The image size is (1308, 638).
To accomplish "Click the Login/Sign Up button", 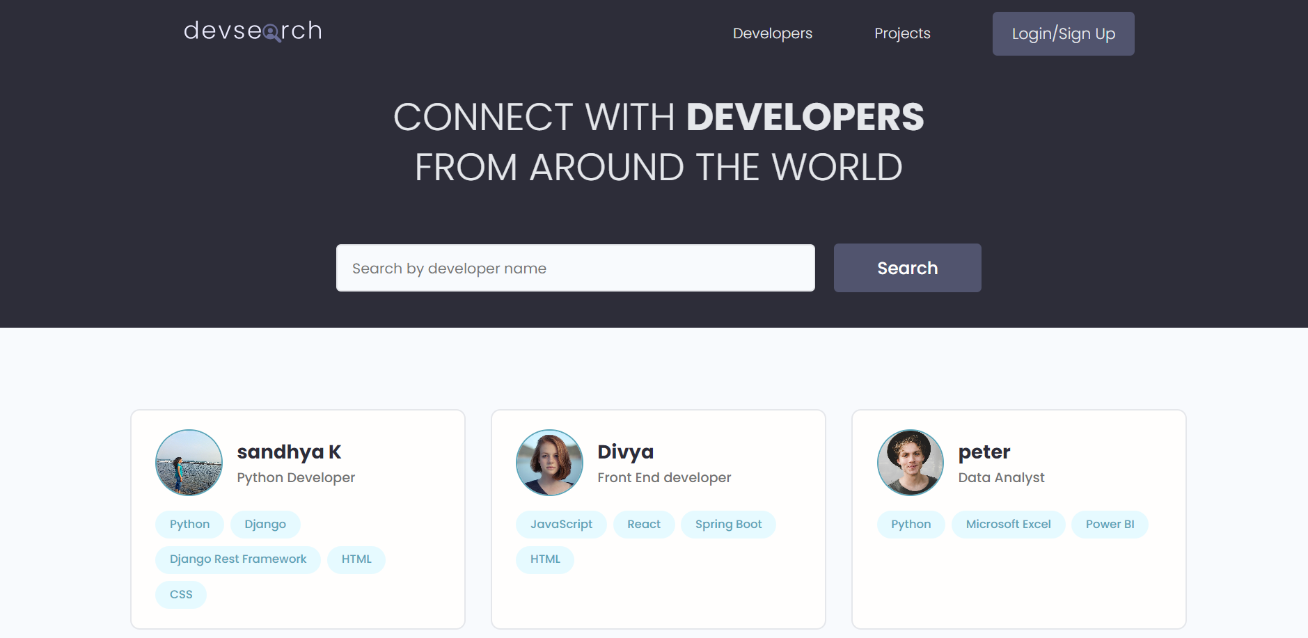I will [x=1063, y=33].
